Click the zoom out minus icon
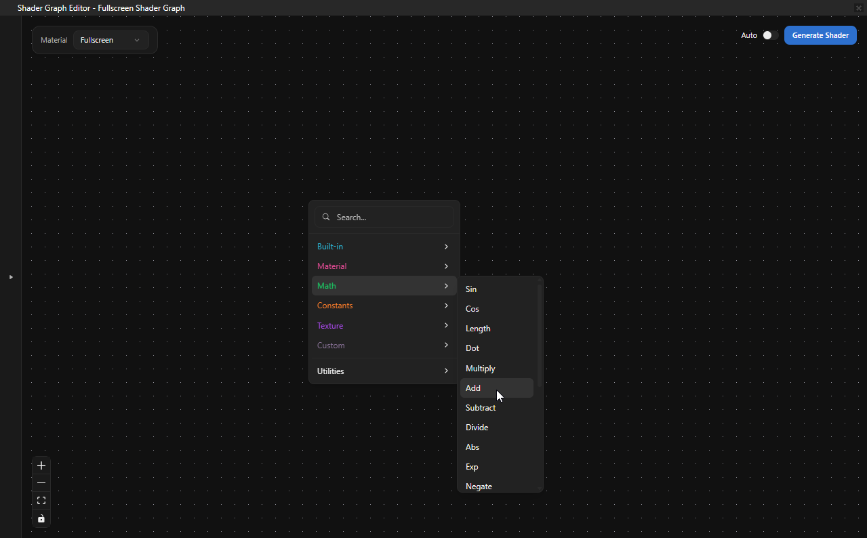 [41, 482]
